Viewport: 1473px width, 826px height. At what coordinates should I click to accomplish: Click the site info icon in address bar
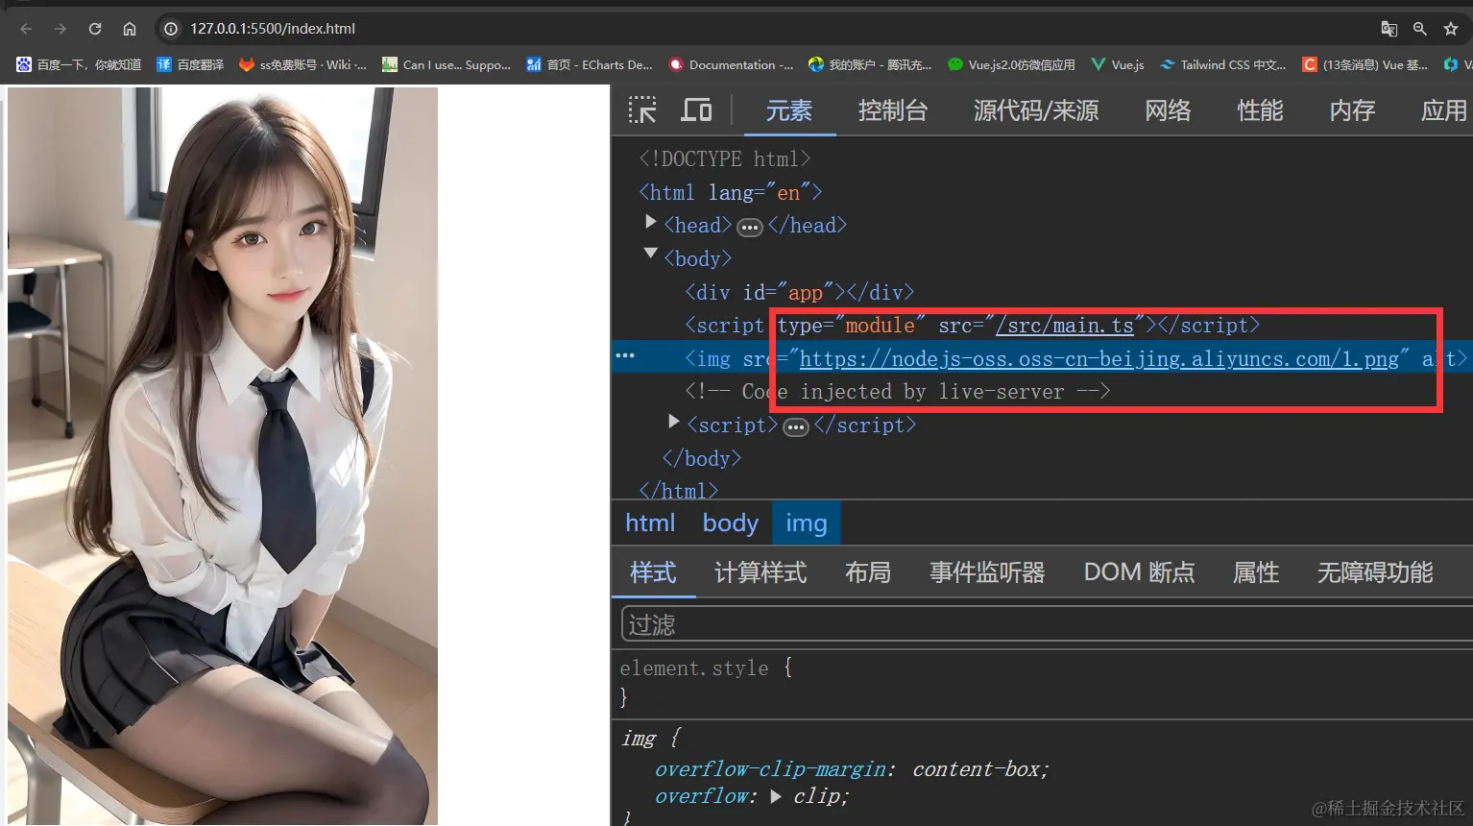[171, 29]
